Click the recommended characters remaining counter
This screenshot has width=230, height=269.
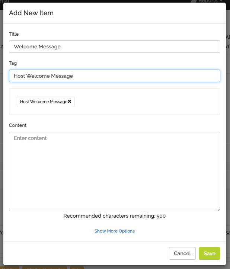point(115,216)
